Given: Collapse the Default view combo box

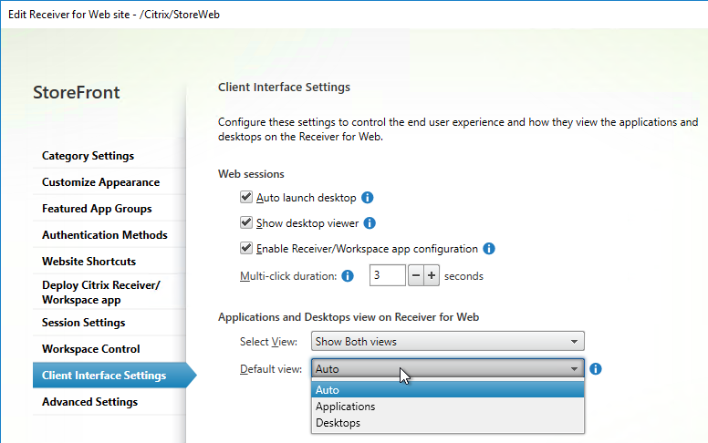Looking at the screenshot, I should point(447,368).
